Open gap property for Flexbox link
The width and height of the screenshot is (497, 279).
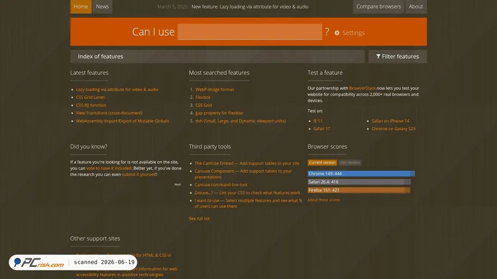pyautogui.click(x=219, y=113)
